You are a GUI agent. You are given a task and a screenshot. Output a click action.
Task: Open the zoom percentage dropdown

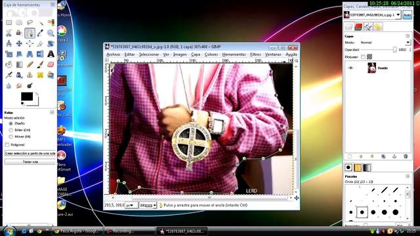pos(148,205)
